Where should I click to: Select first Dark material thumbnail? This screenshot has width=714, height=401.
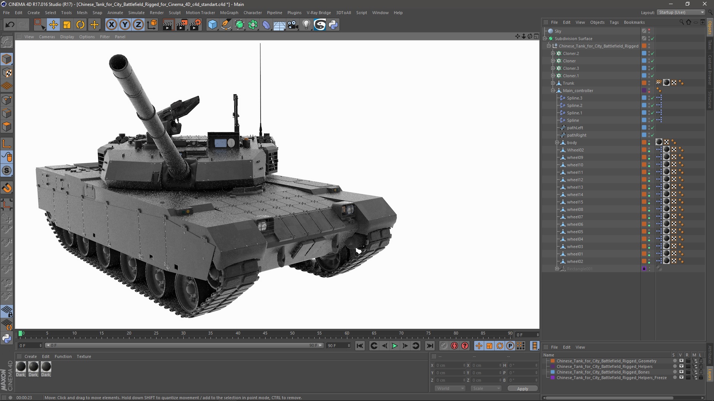(x=21, y=367)
